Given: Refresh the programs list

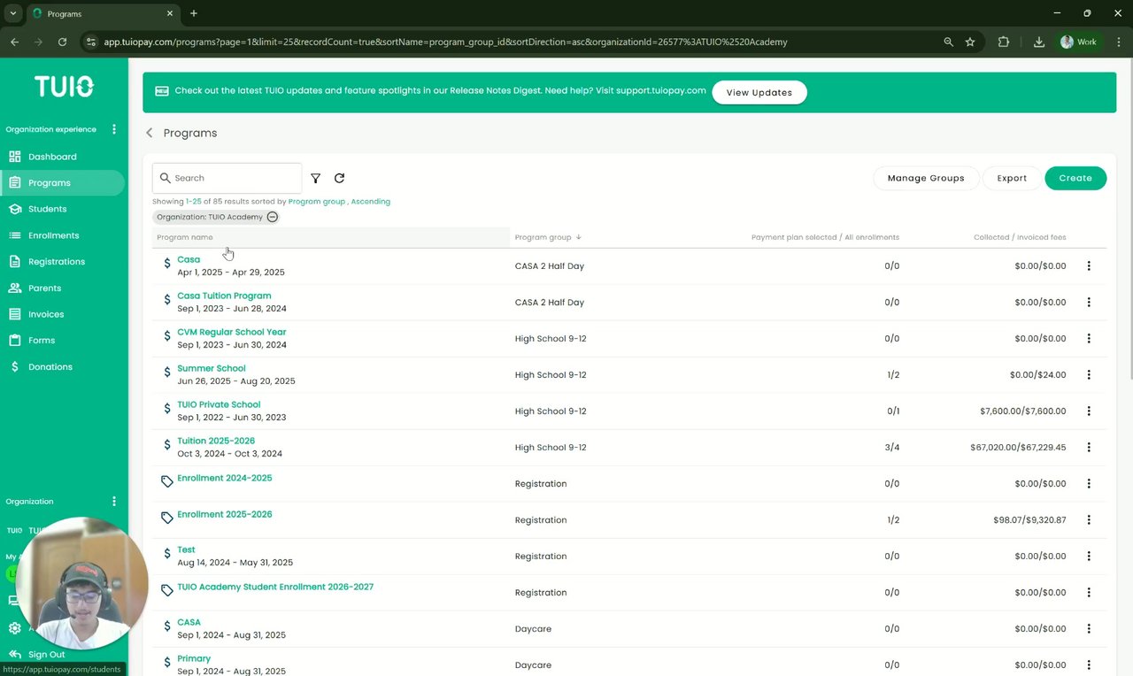Looking at the screenshot, I should tap(339, 178).
